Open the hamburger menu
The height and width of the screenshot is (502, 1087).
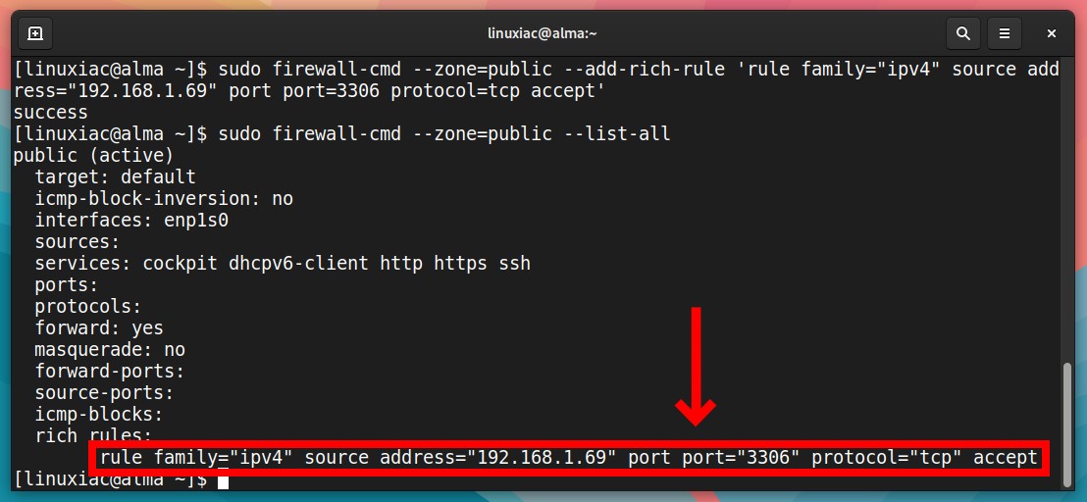pos(1004,33)
